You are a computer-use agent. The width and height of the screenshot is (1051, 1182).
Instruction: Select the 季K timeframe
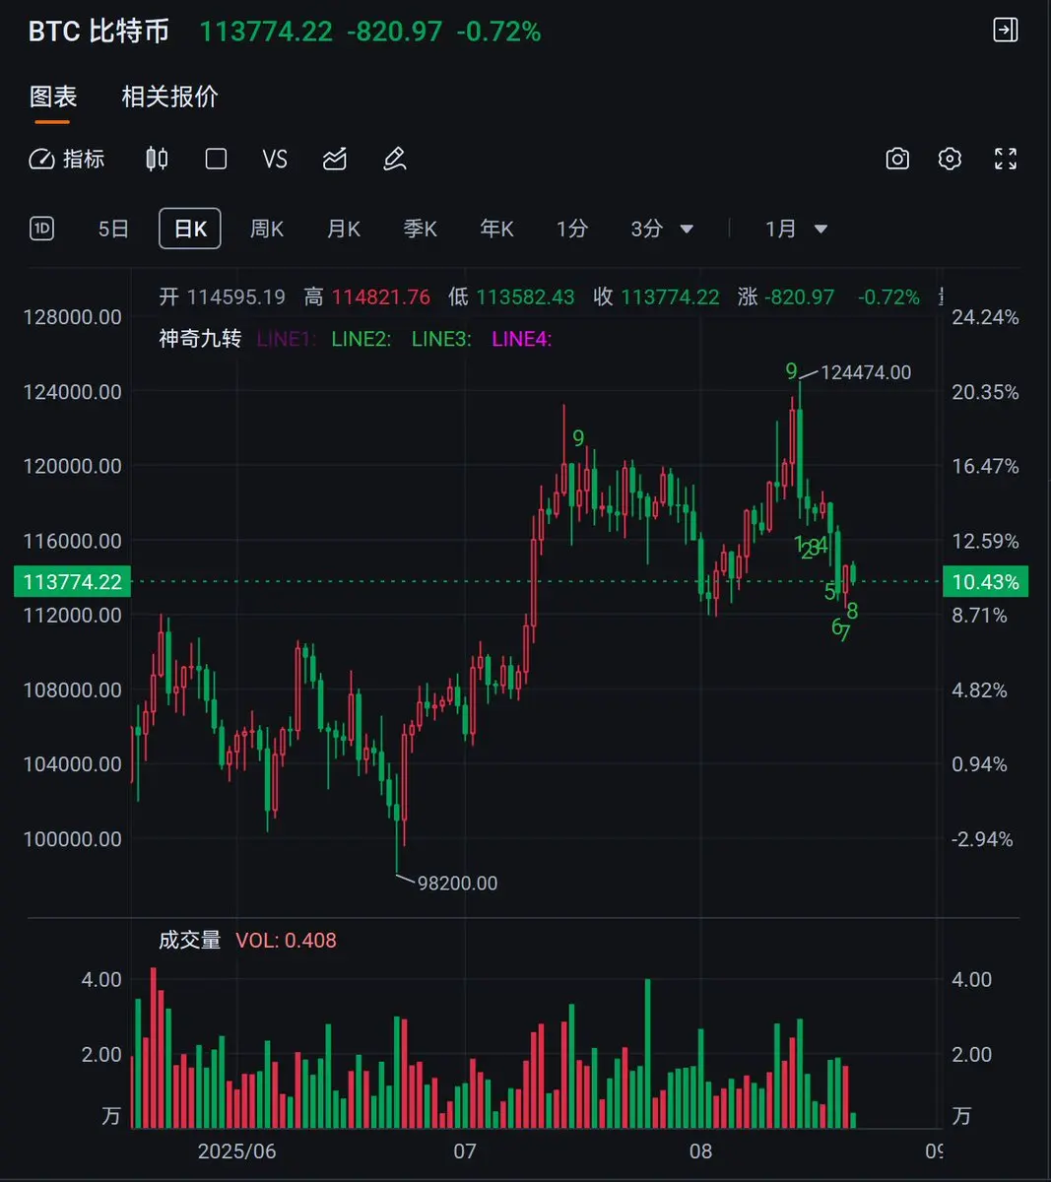421,229
